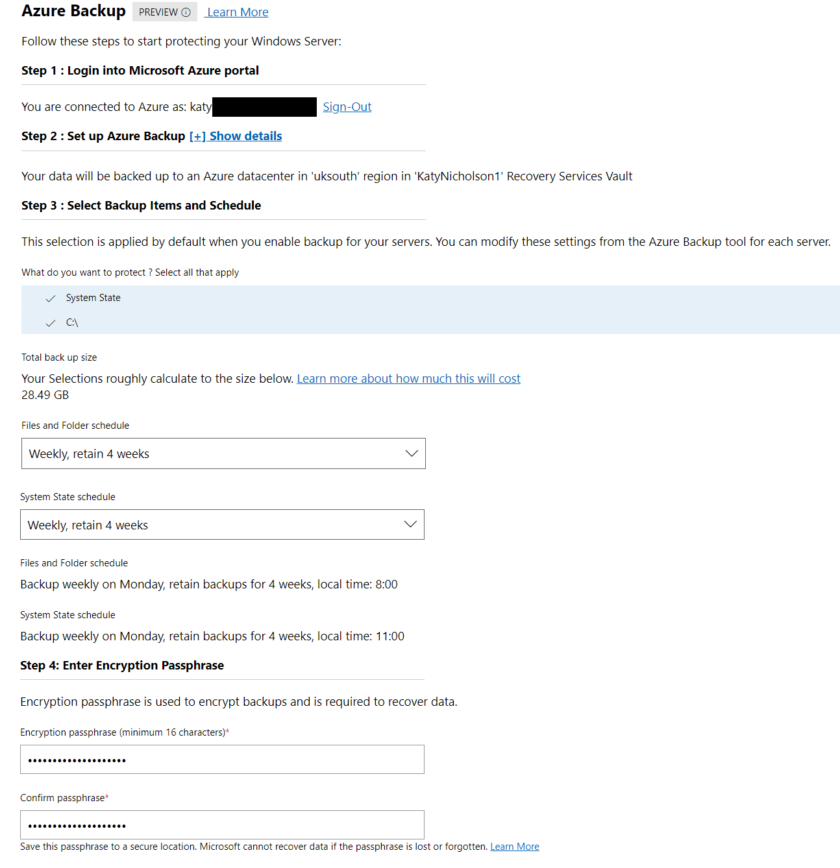Image resolution: width=840 pixels, height=868 pixels.
Task: Deselect the C:\ drive backup item
Action: pos(71,322)
